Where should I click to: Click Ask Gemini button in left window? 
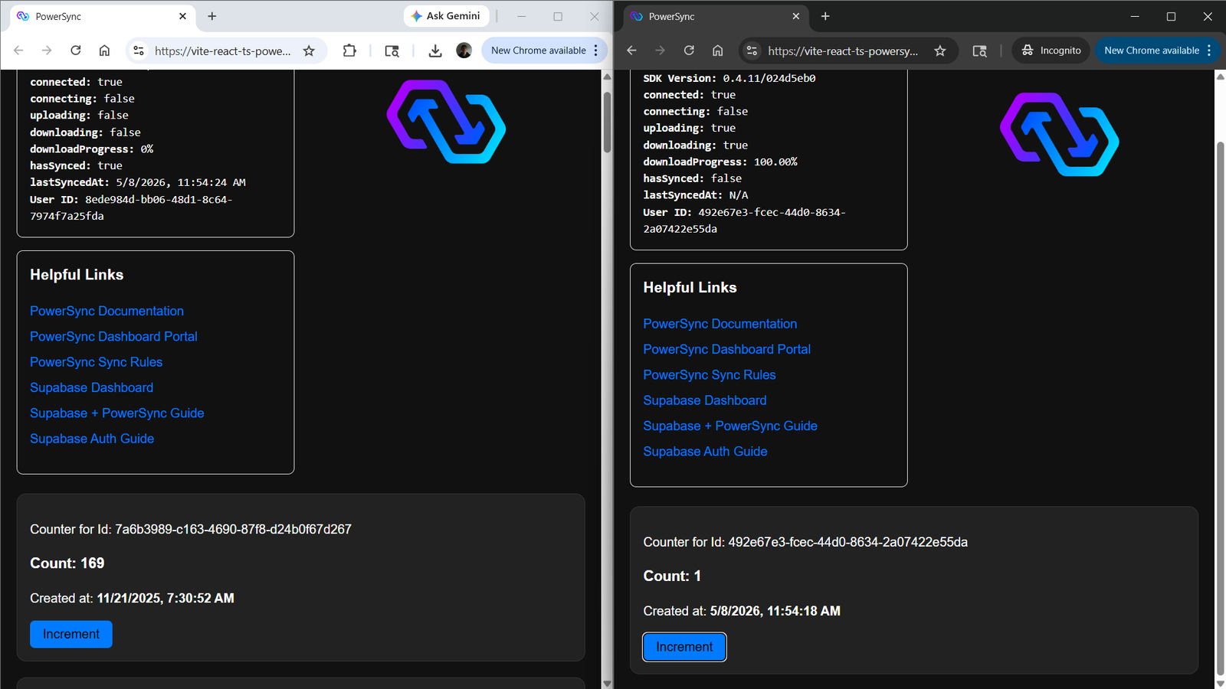coord(446,16)
